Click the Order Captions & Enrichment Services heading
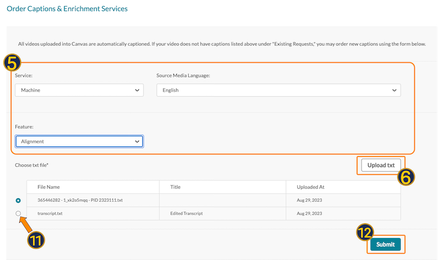438x260 pixels. [x=67, y=8]
